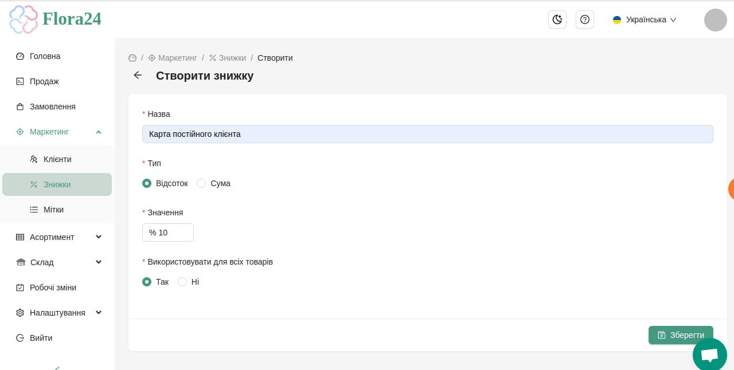Click the Значення percent input field
Screen dimensions: 734x370
pyautogui.click(x=168, y=233)
